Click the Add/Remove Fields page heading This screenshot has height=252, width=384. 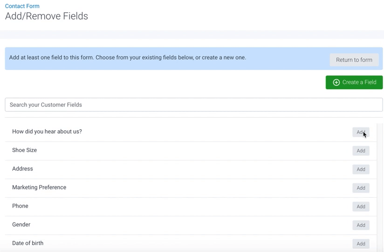click(47, 16)
